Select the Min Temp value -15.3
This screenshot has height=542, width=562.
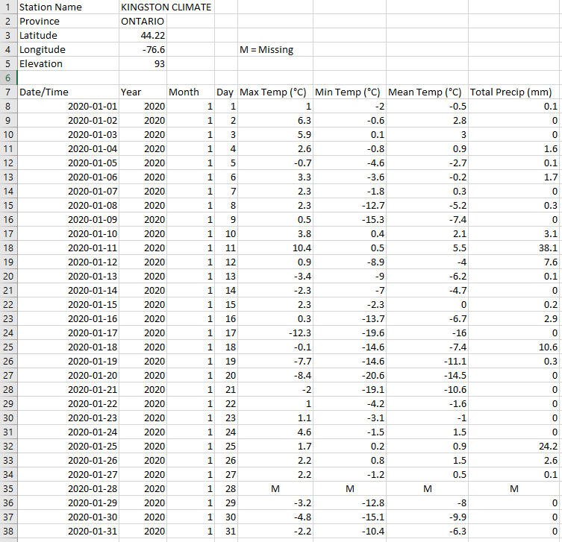tap(349, 219)
